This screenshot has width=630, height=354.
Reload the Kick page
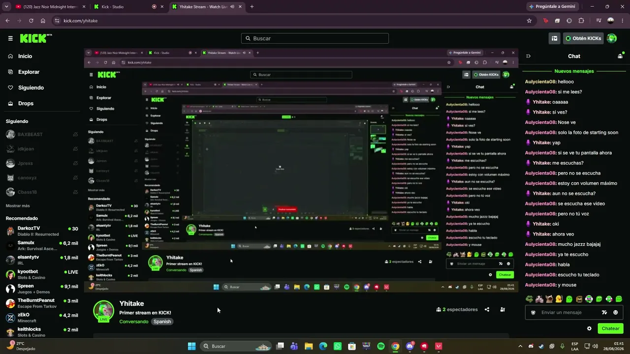[31, 21]
